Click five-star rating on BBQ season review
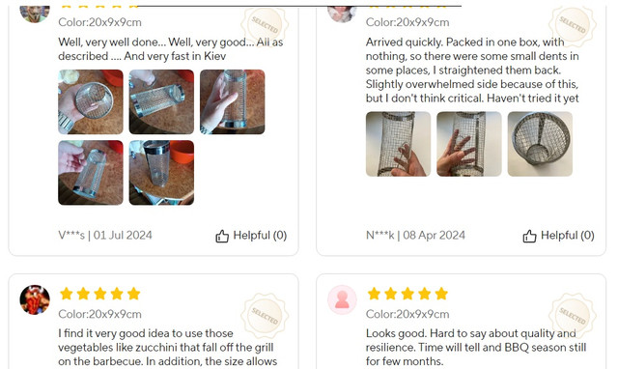 [x=407, y=294]
